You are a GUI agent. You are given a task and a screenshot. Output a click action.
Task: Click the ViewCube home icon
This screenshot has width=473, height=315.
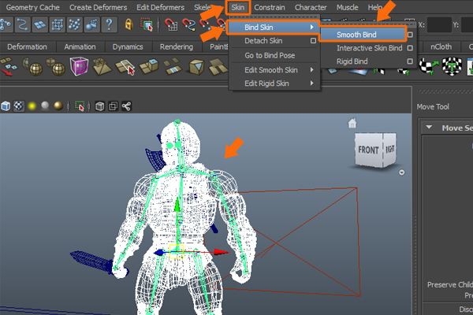353,124
